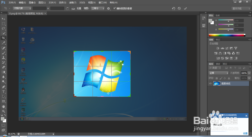Select the Crop tool in toolbox
The image size is (252, 137).
point(3,38)
